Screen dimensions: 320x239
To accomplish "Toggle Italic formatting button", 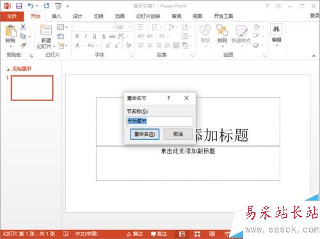I will click(x=86, y=36).
